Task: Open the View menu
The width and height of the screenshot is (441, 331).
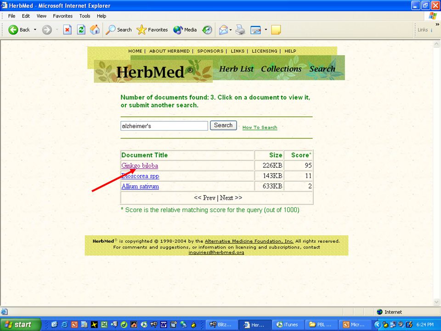Action: pyautogui.click(x=41, y=16)
